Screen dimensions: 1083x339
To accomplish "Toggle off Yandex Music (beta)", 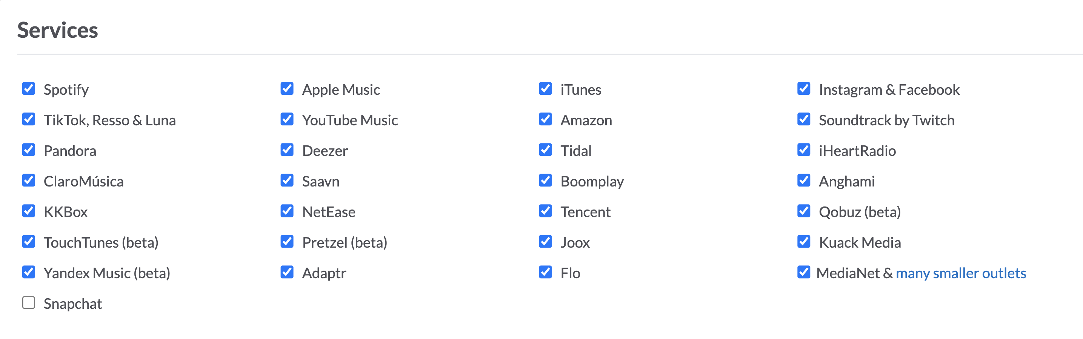I will tap(29, 273).
